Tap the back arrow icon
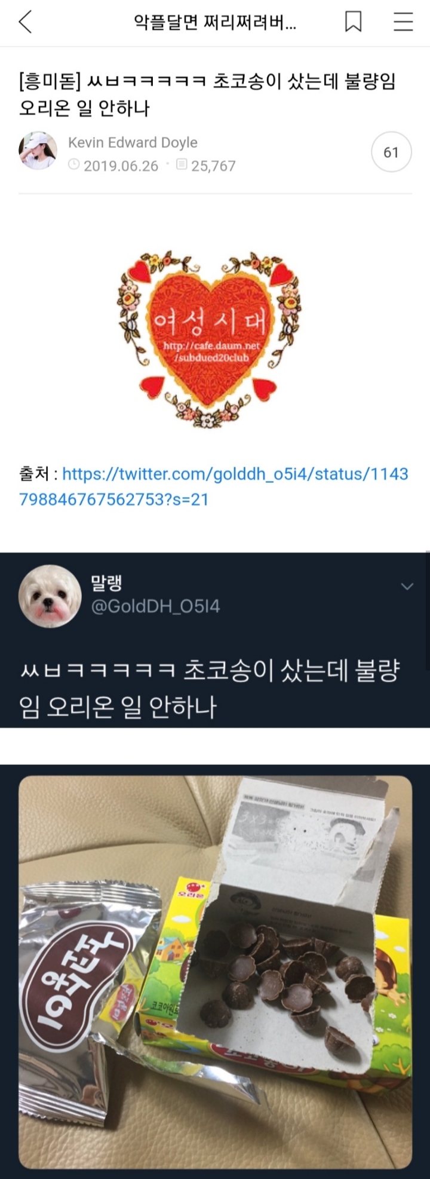Viewport: 430px width, 1179px height. click(x=25, y=22)
